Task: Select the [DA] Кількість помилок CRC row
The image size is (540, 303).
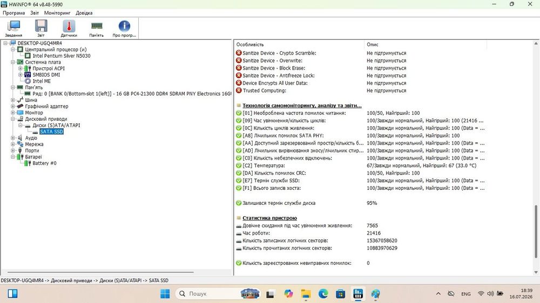Action: pyautogui.click(x=360, y=173)
